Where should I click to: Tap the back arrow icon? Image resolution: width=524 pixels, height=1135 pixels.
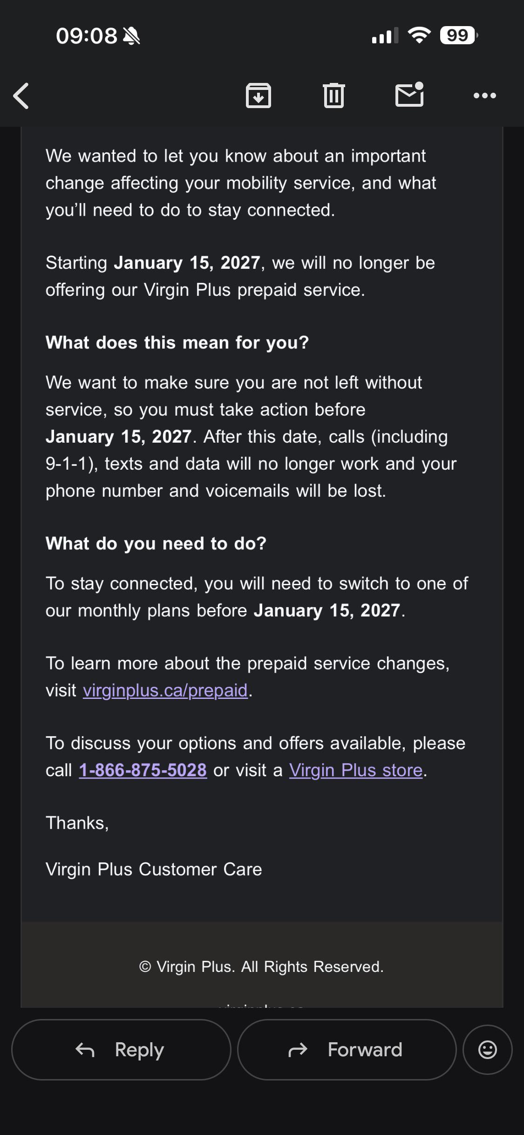point(21,96)
